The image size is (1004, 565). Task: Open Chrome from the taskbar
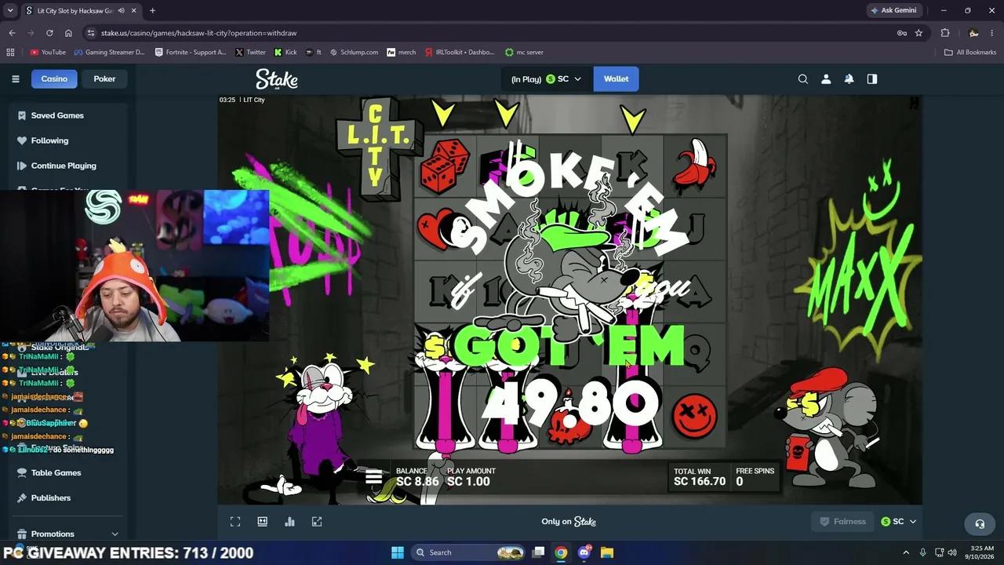click(x=561, y=552)
